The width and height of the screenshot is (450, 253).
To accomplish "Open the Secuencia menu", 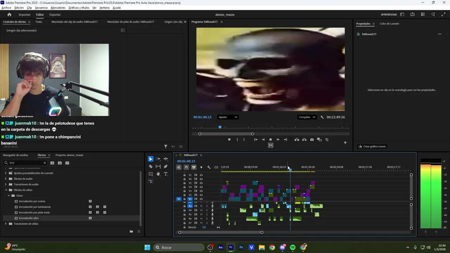I will click(41, 8).
